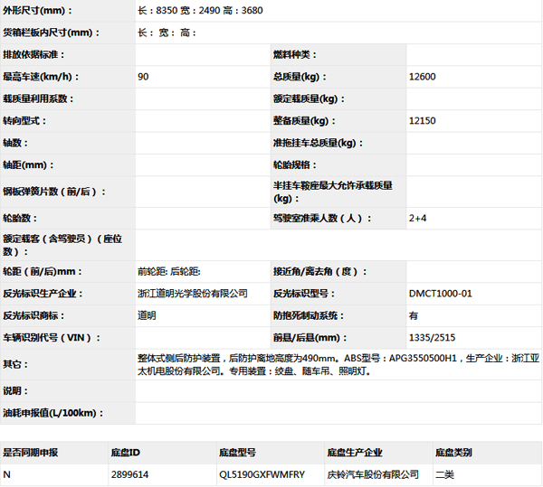Viewport: 543px width, 487px height.
Task: Select the chassis category value 二类
Action: [x=444, y=473]
